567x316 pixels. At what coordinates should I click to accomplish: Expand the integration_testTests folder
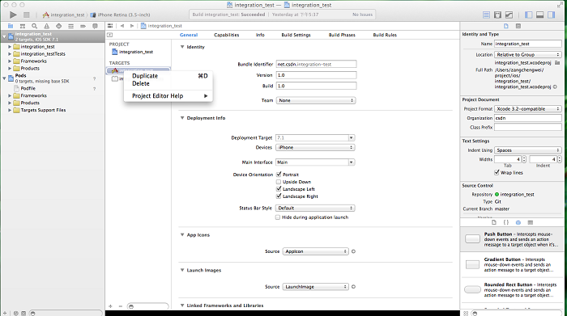[10, 54]
